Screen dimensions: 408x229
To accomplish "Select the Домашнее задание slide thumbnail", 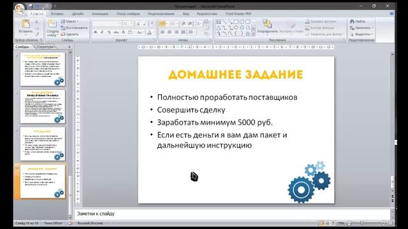I will (43, 181).
